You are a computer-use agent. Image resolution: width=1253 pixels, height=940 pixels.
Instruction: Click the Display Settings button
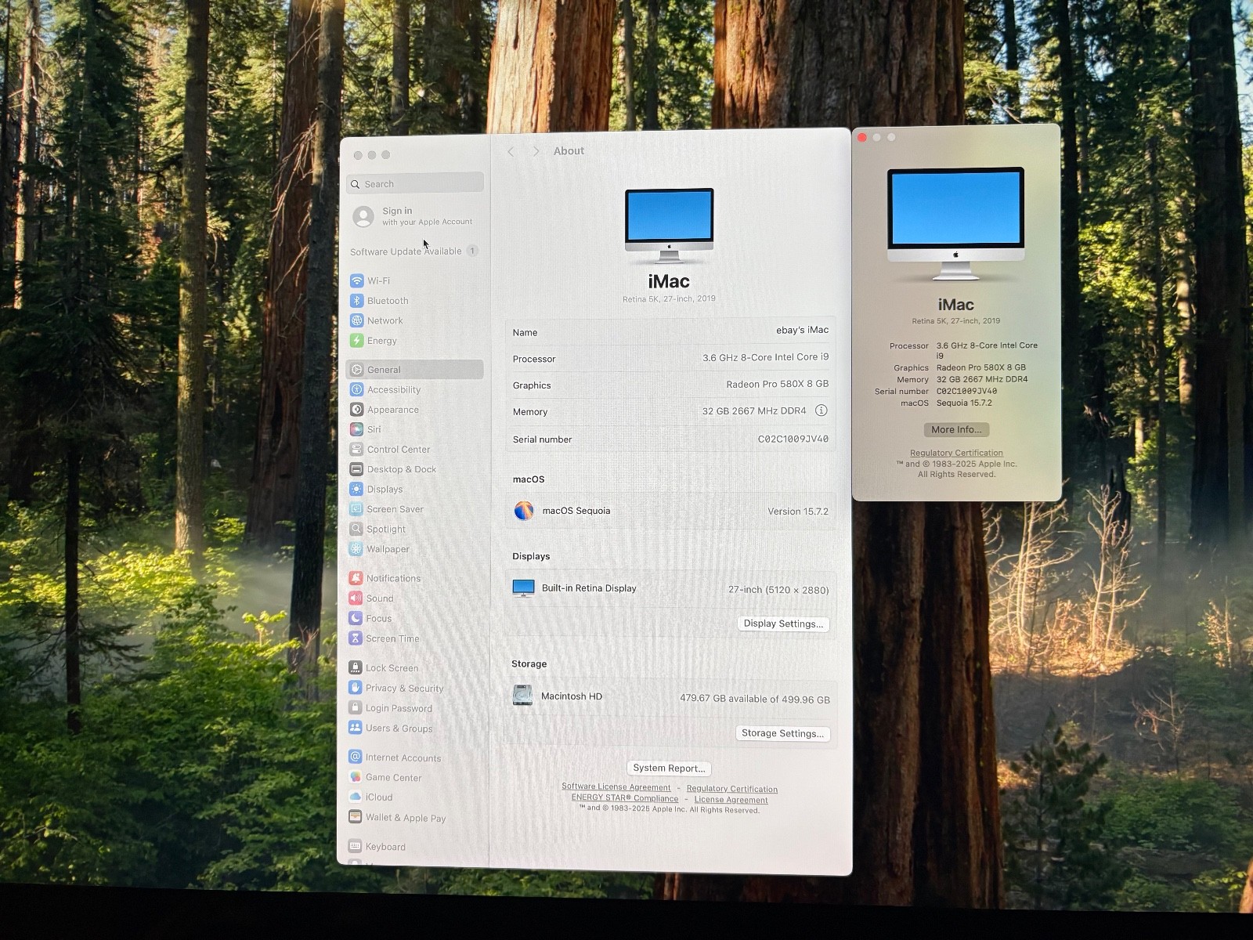coord(783,624)
